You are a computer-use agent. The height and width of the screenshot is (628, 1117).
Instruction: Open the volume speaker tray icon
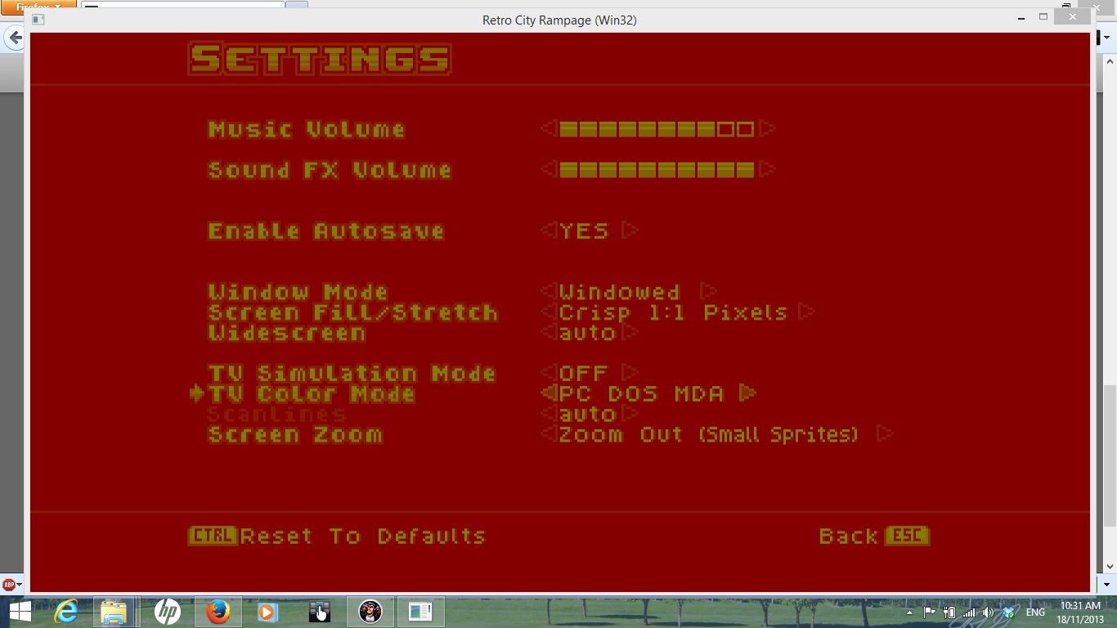click(989, 612)
